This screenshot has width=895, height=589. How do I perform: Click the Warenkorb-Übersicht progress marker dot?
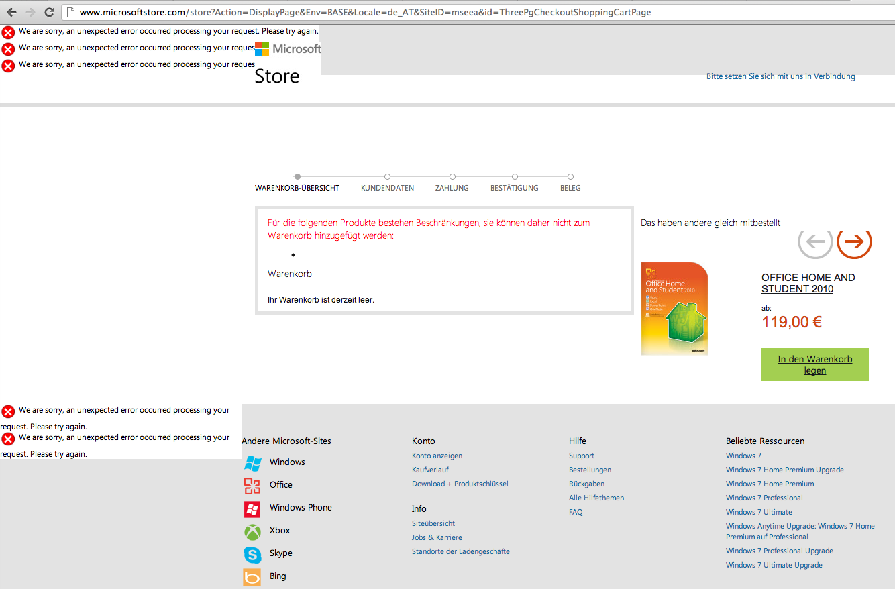point(297,177)
